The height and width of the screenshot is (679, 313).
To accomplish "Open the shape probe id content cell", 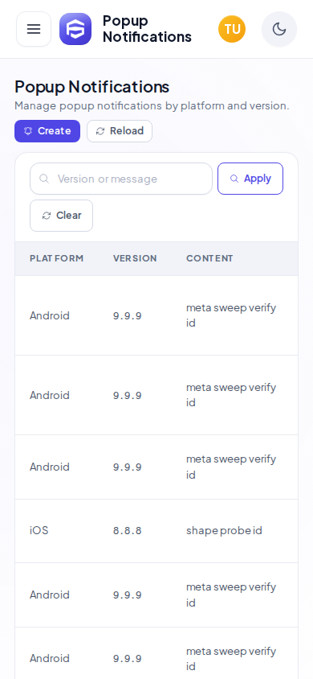I will pyautogui.click(x=224, y=530).
